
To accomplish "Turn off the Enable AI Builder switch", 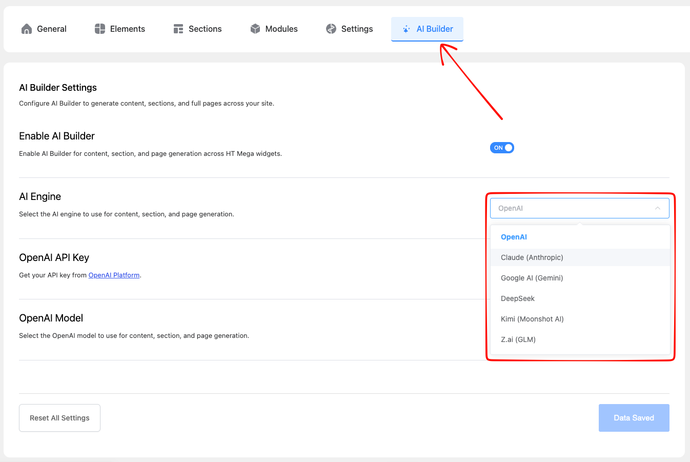I will (x=502, y=148).
